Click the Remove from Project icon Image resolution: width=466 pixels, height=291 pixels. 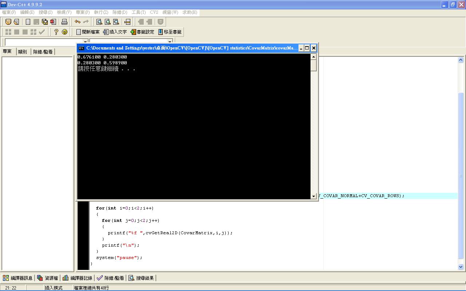pos(149,22)
